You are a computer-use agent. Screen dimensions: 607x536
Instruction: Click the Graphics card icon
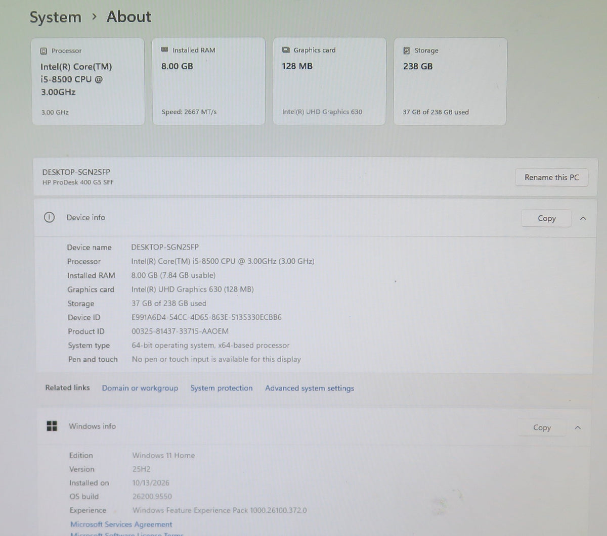click(286, 50)
